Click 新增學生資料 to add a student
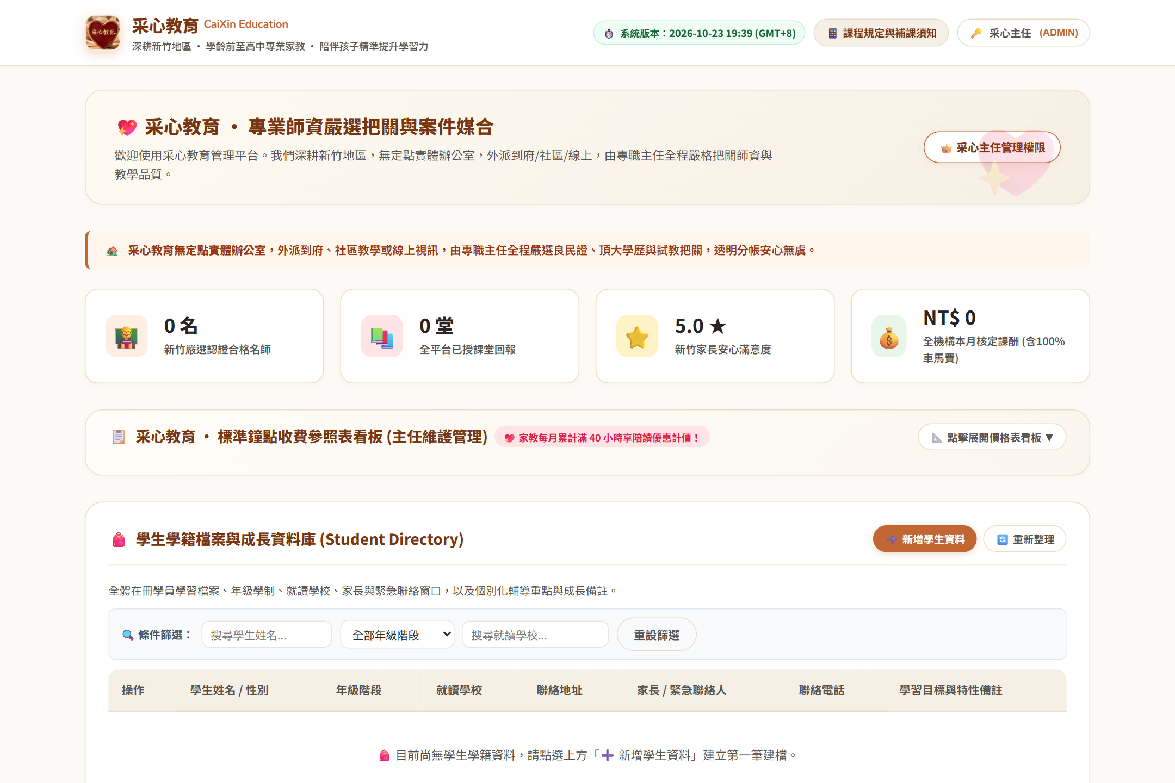Viewport: 1175px width, 783px height. (x=925, y=539)
